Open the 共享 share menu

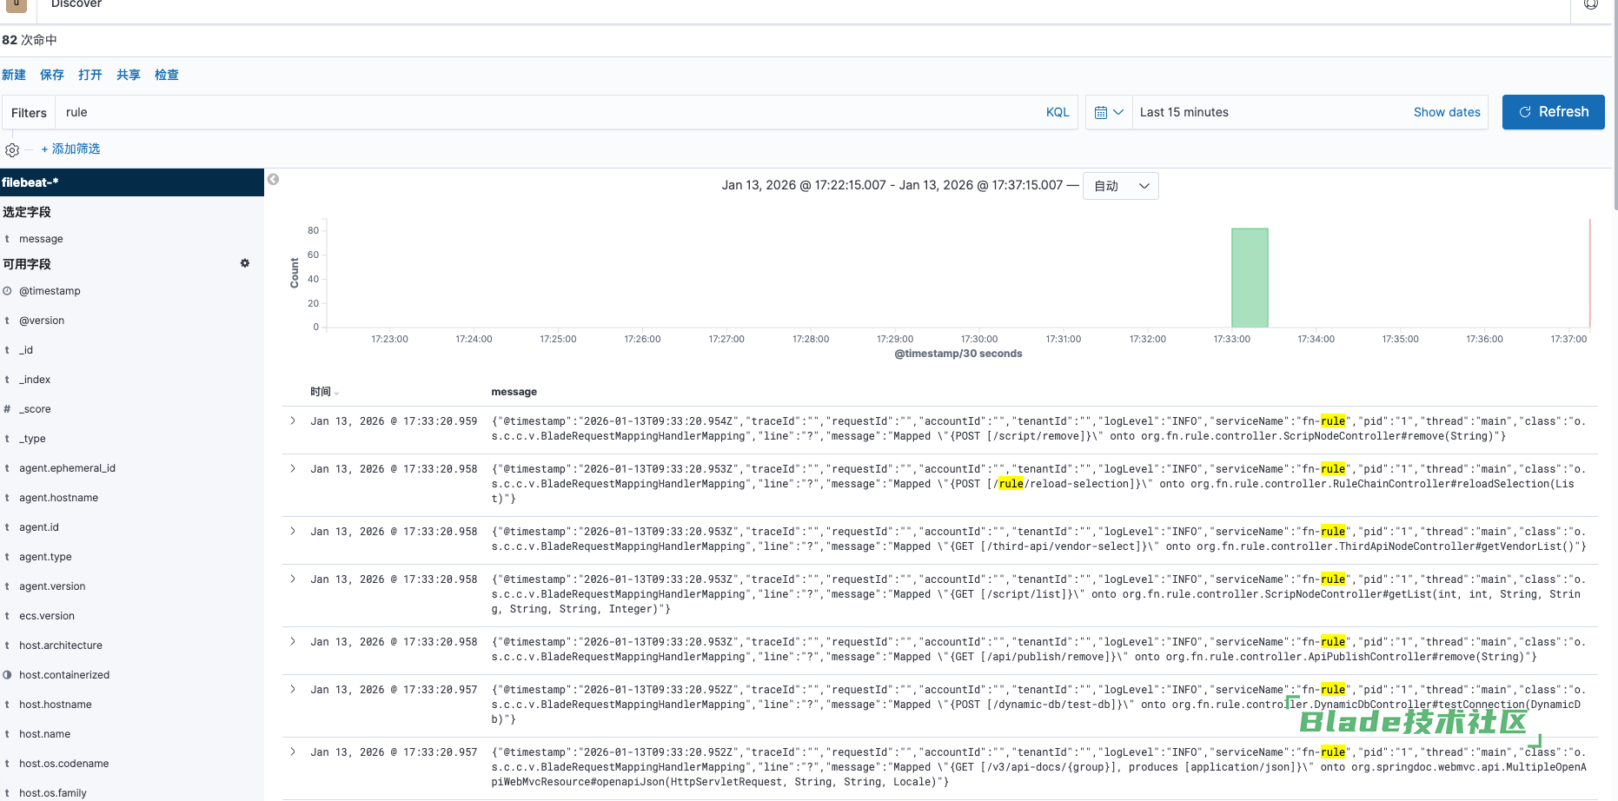[x=128, y=75]
